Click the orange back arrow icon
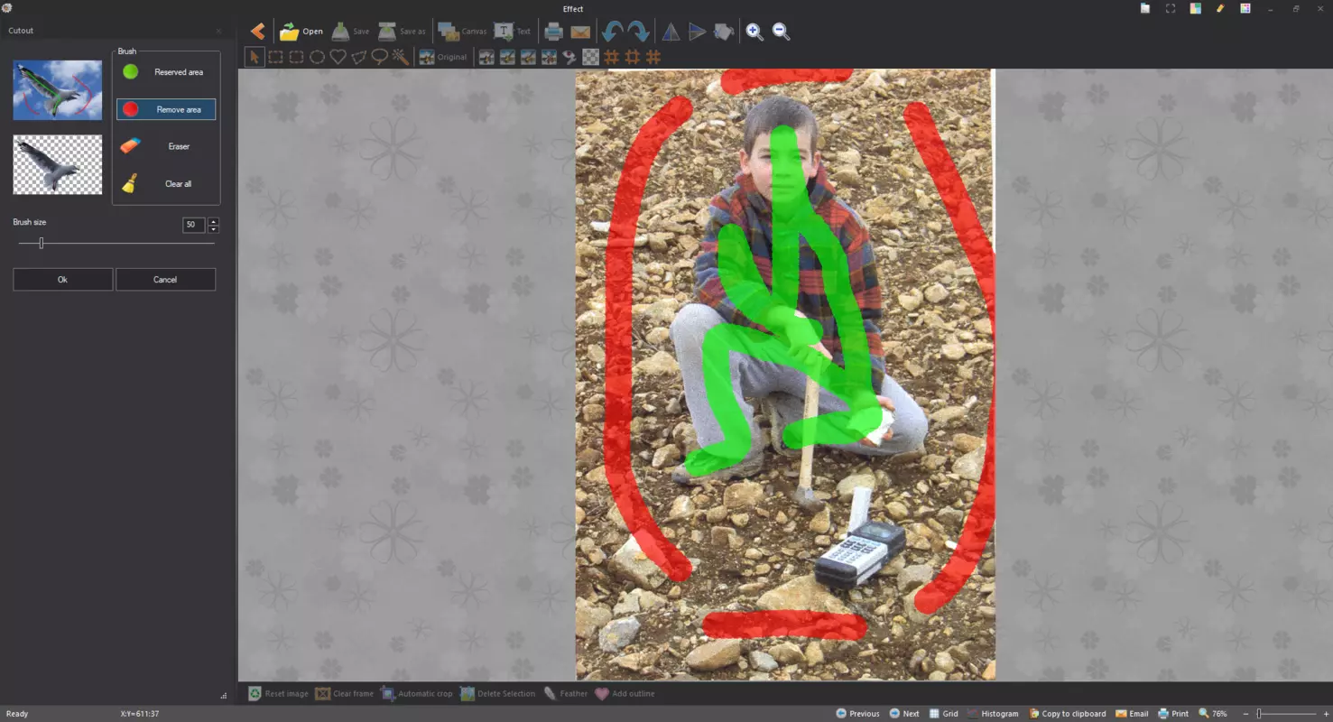The image size is (1333, 722). pos(258,32)
